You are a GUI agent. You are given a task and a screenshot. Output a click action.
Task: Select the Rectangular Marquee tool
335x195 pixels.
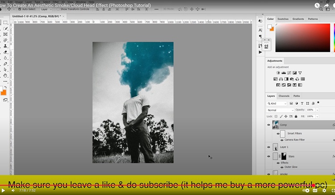pos(5,23)
